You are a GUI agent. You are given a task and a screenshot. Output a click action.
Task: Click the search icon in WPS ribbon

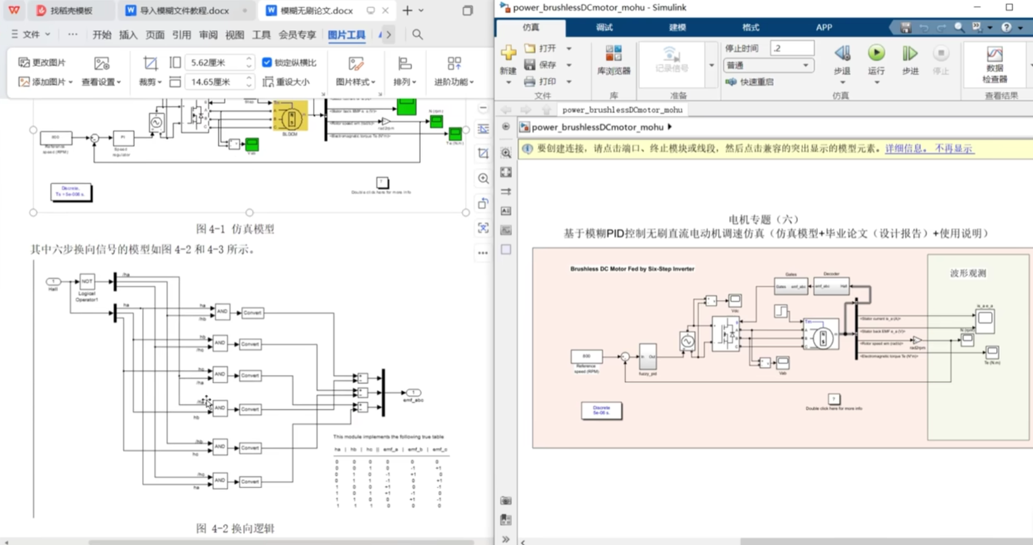pos(417,34)
